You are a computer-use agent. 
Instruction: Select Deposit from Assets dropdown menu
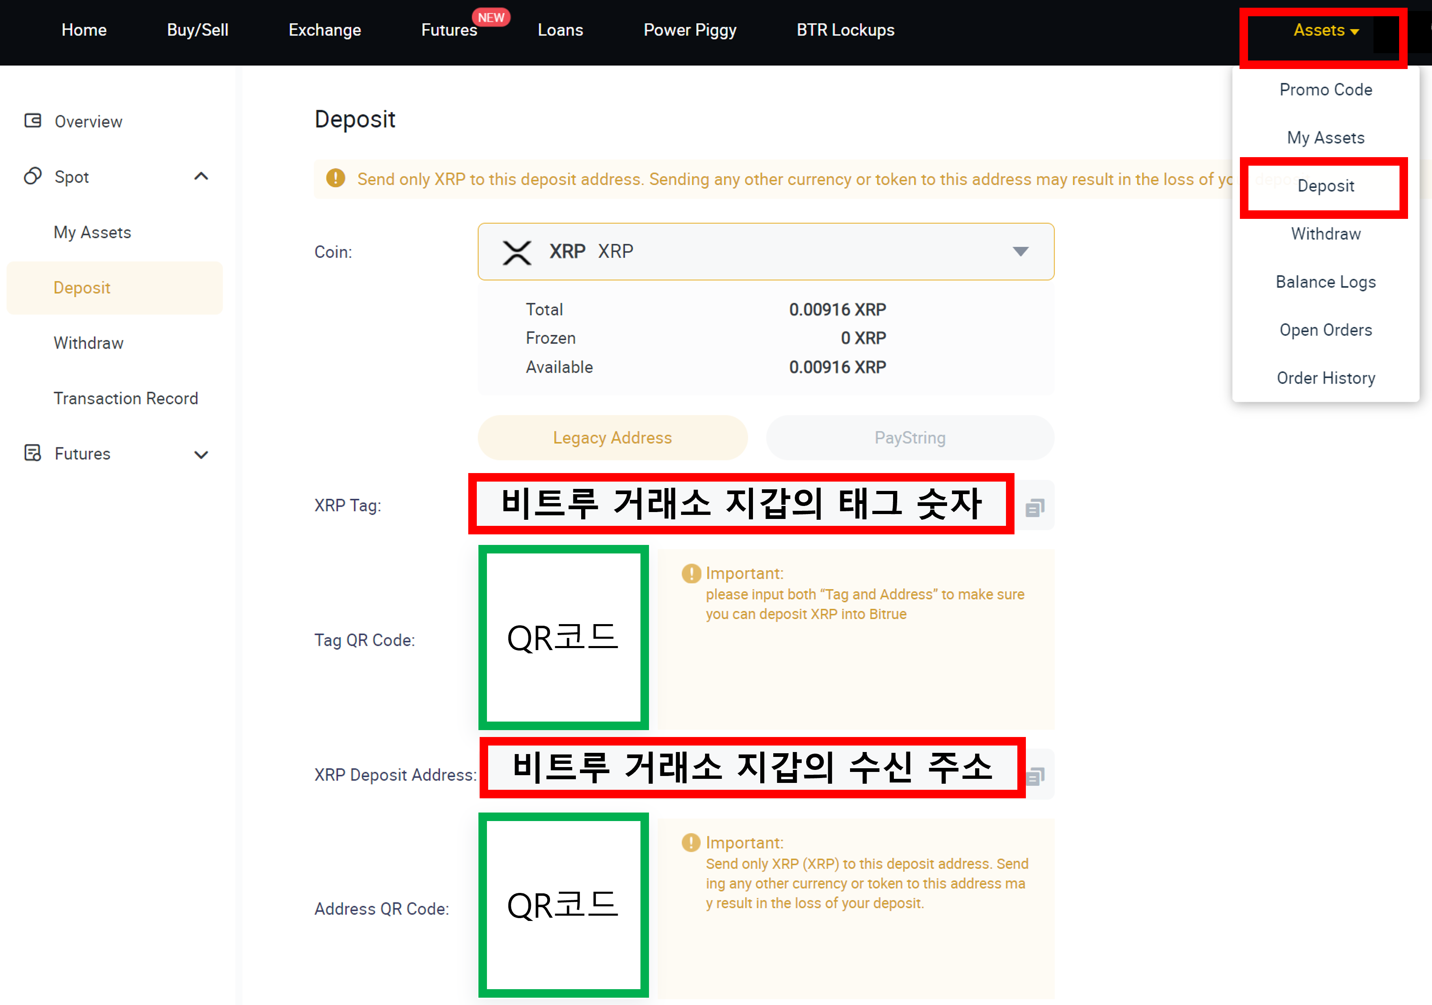[1326, 186]
